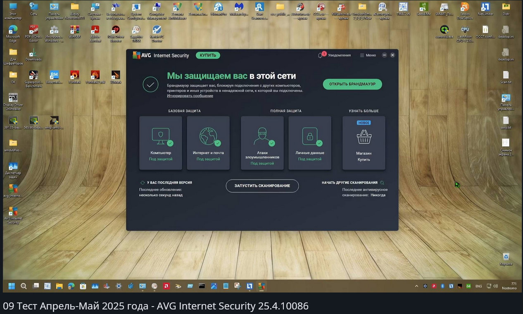
Task: Open taskbar Search magnifier
Action: coord(24,286)
